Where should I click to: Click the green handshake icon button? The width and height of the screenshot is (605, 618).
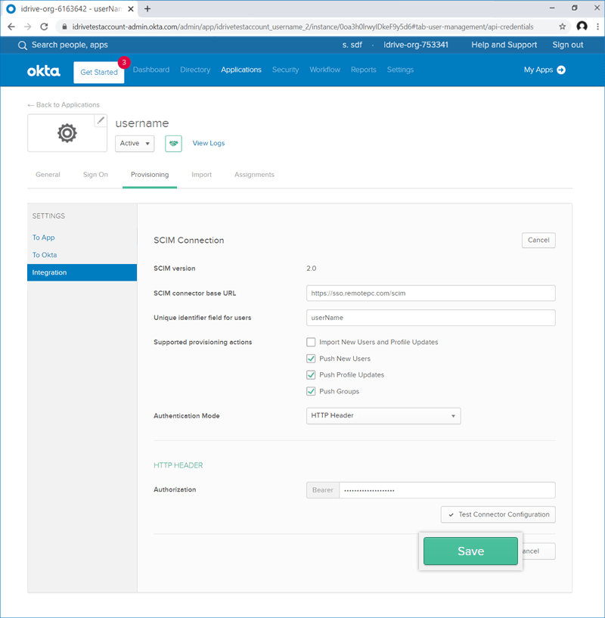tap(173, 144)
